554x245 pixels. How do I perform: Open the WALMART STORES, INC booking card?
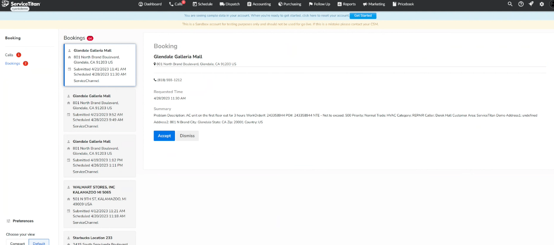[100, 204]
